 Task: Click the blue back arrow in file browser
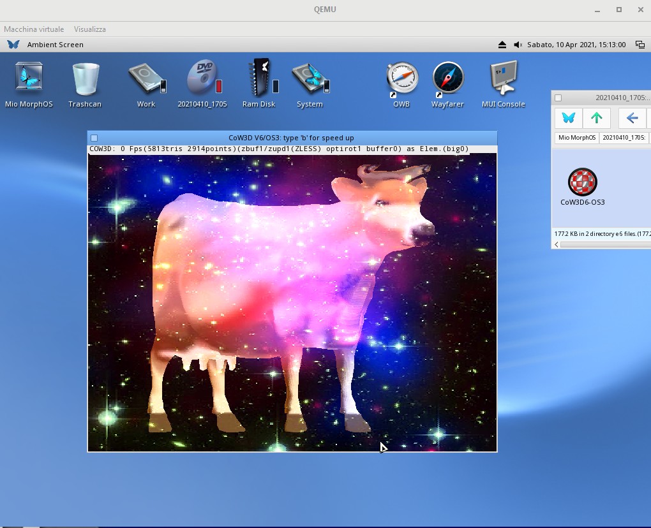point(632,118)
